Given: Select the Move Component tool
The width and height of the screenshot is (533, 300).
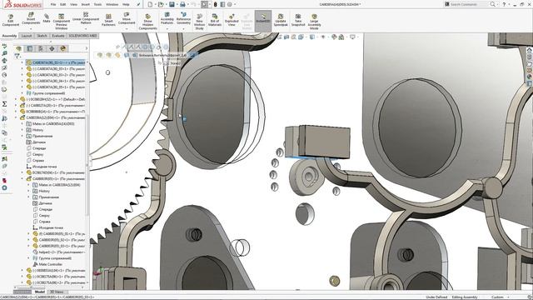Looking at the screenshot, I should click(127, 18).
